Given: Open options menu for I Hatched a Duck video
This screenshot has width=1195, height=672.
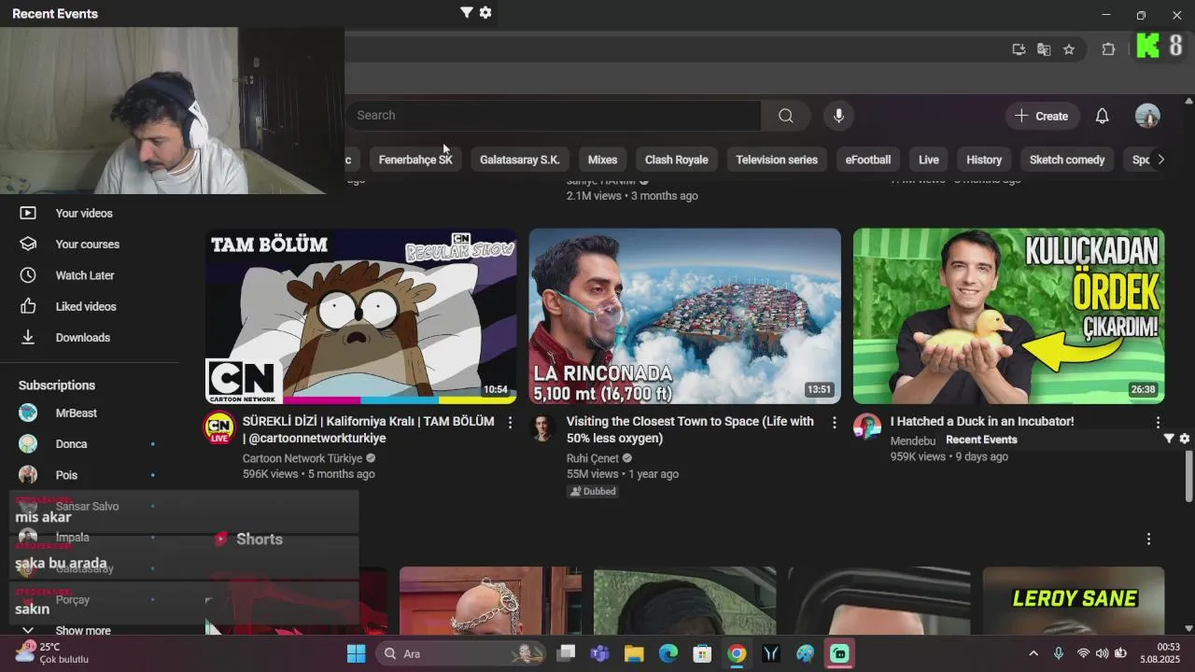Looking at the screenshot, I should tap(1158, 423).
